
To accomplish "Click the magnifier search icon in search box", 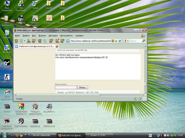I will (144, 41).
